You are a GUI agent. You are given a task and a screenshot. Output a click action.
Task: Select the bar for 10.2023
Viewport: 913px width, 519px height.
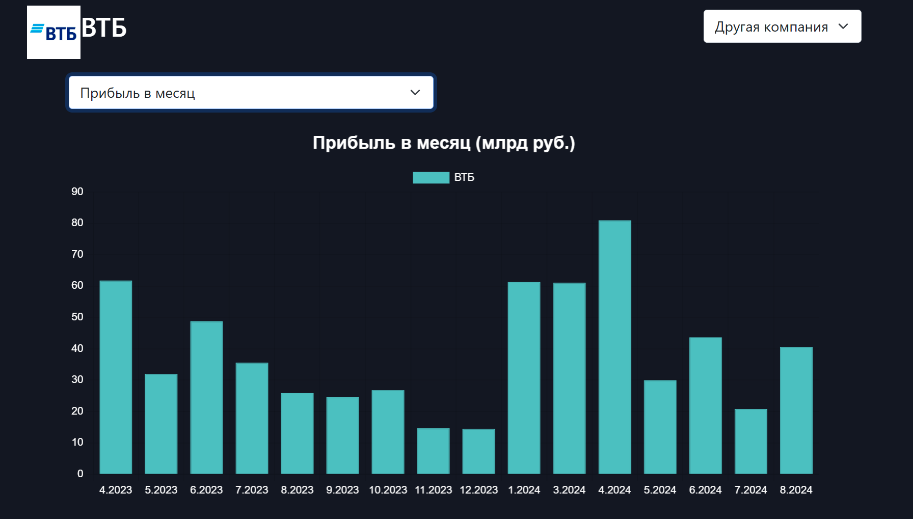point(388,432)
